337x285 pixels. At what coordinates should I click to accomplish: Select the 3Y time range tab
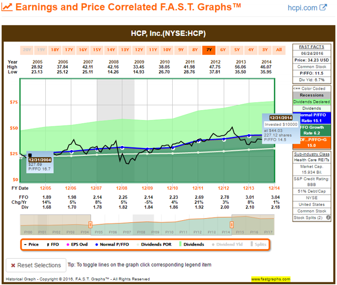[265, 50]
